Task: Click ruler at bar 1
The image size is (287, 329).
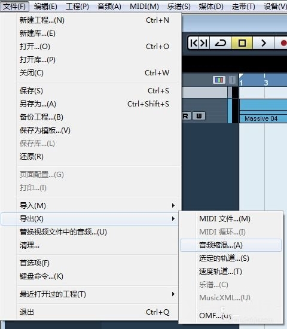Action: [241, 83]
